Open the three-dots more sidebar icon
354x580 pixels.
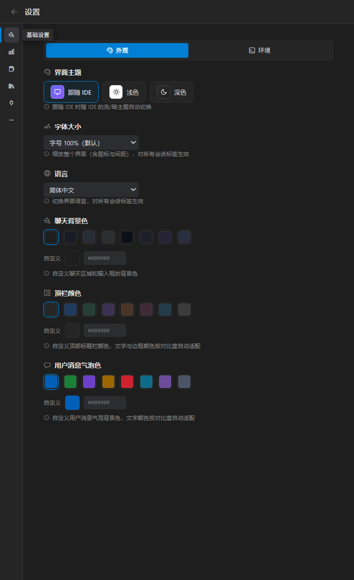point(12,120)
